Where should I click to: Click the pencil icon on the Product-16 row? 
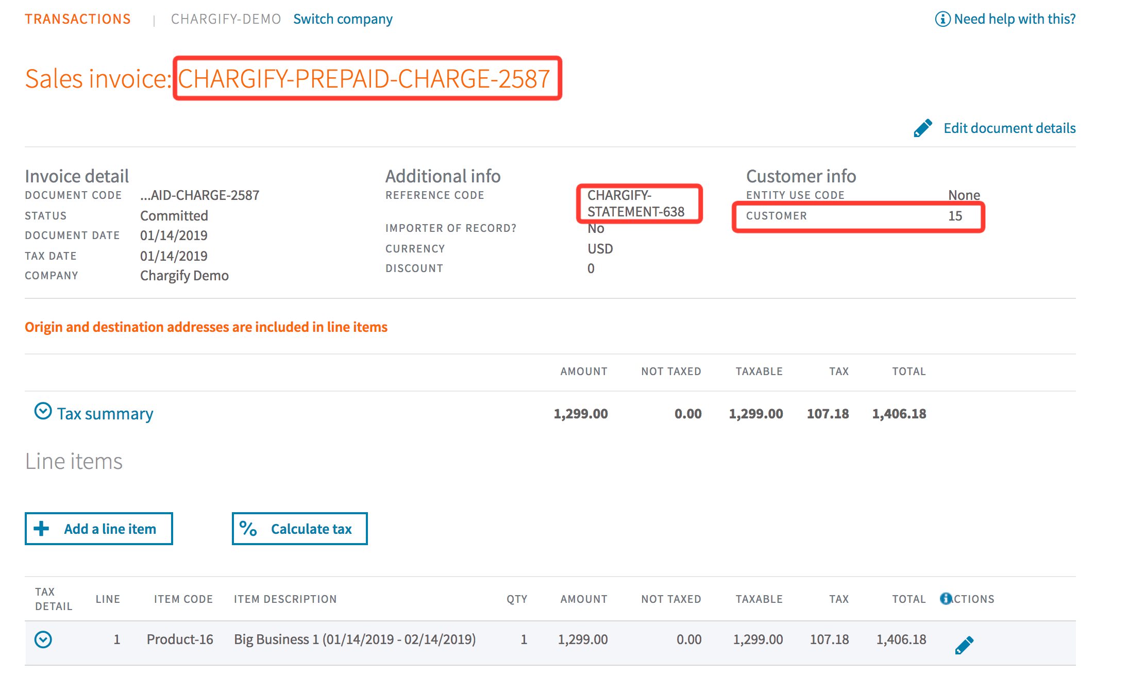coord(964,645)
